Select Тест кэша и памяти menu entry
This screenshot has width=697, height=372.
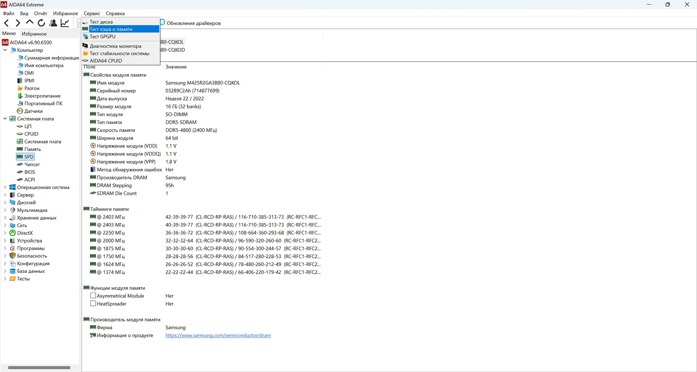click(111, 29)
